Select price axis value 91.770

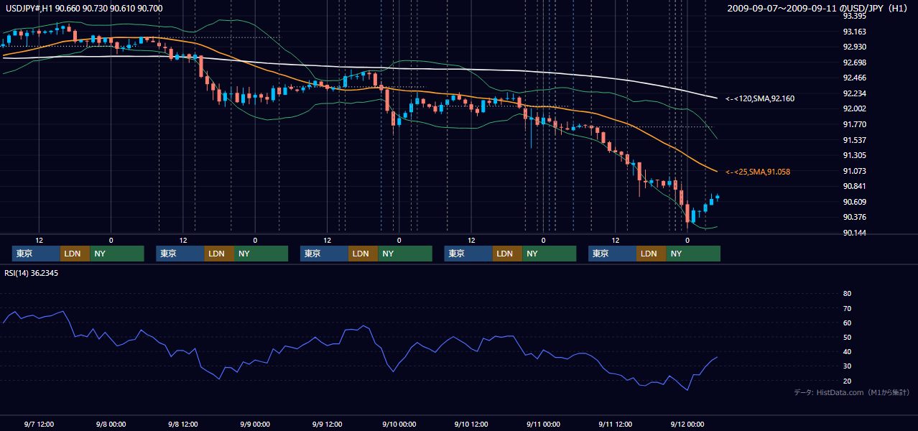coord(854,124)
